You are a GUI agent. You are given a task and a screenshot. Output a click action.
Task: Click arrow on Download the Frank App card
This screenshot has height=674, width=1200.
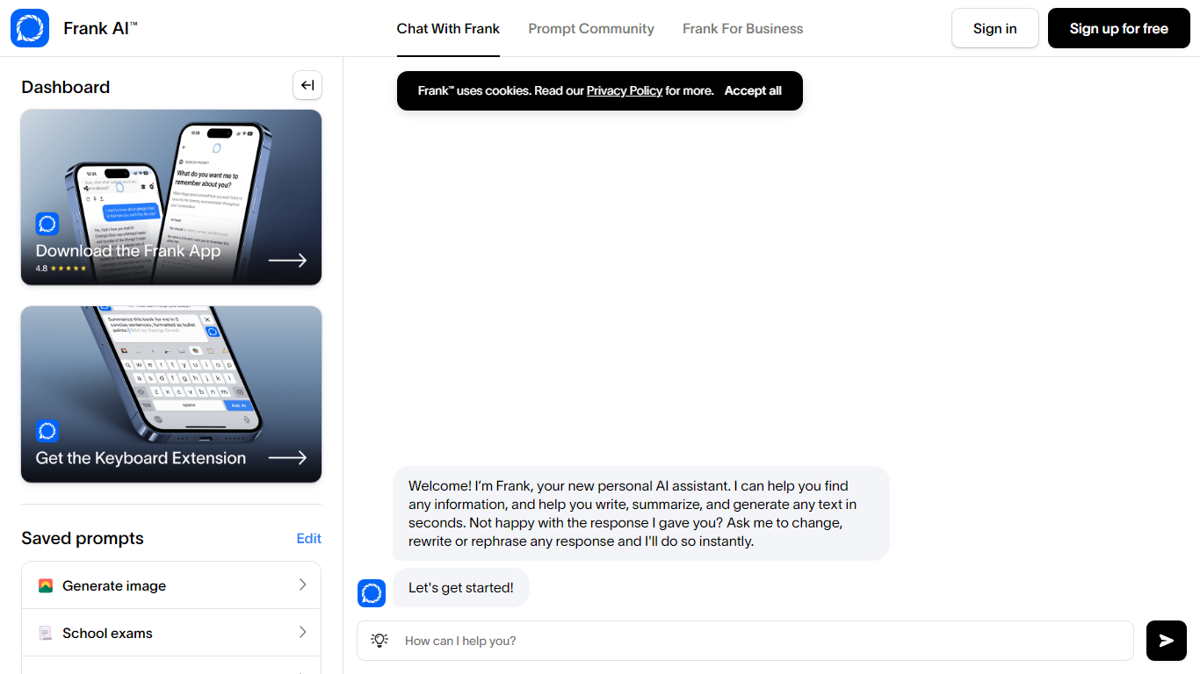287,261
